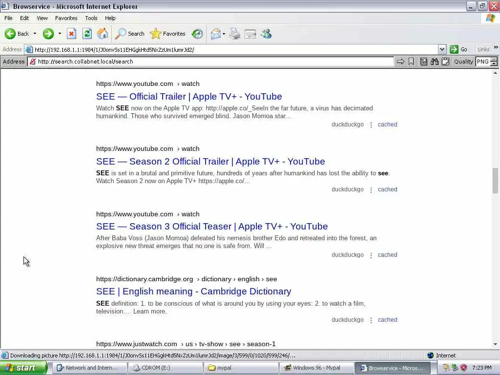Open the Tools menu
Viewport: 500px width, 375px height.
[91, 18]
